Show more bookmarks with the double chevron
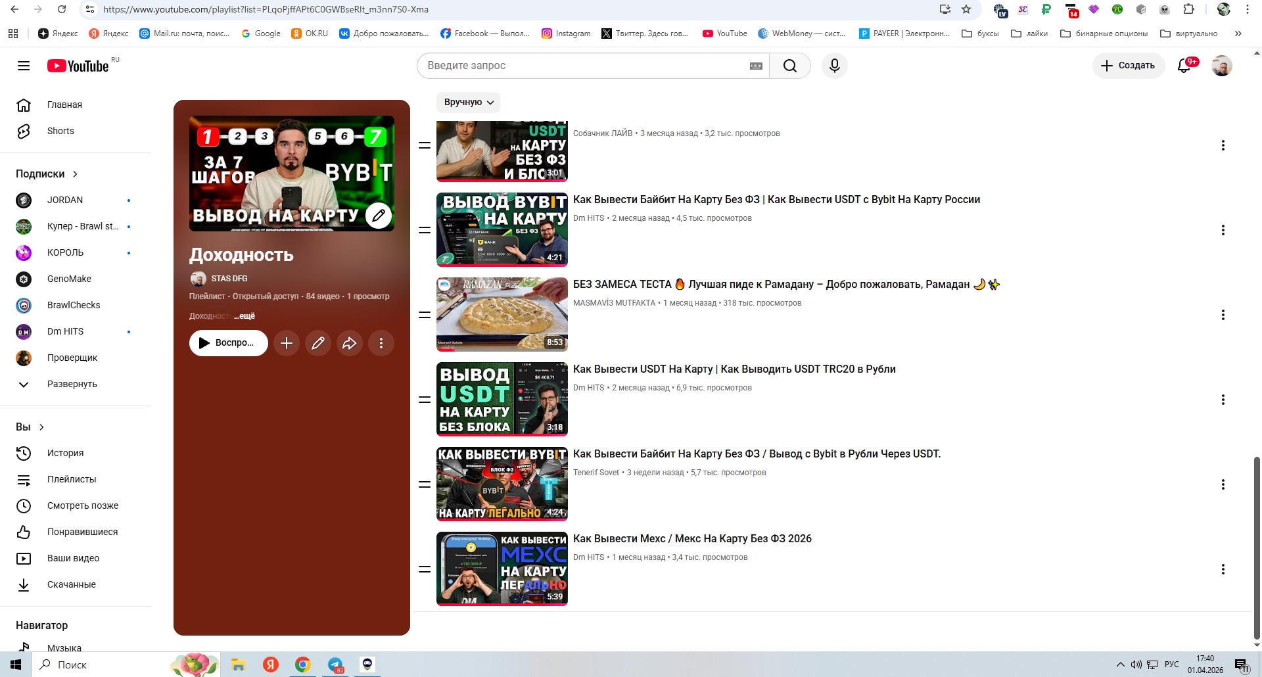Viewport: 1262px width, 677px height. (x=1238, y=34)
